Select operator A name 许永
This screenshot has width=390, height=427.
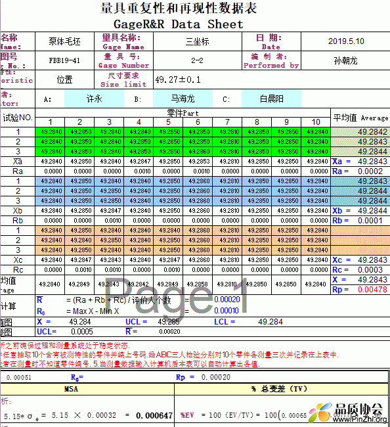[94, 99]
